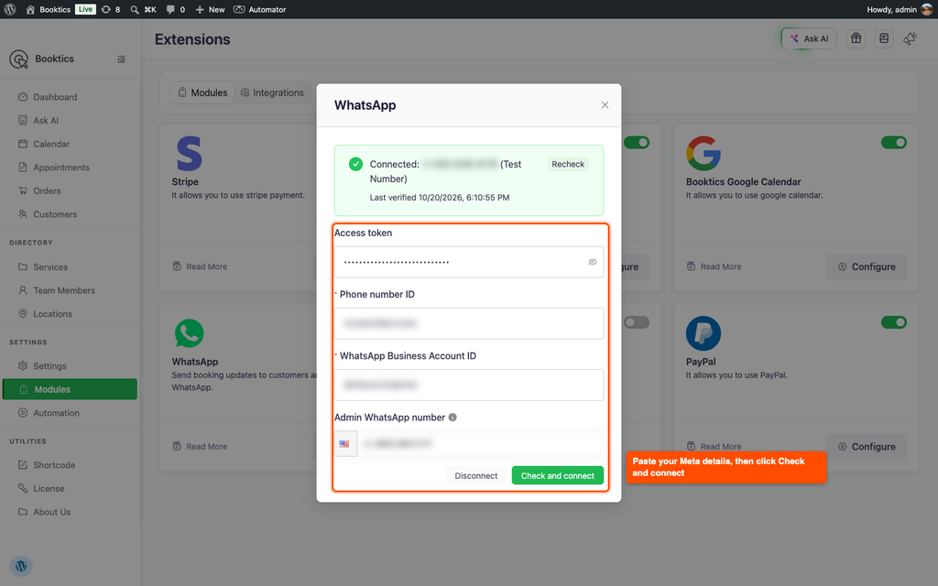The width and height of the screenshot is (938, 586).
Task: Open the search ⌘K shortcut
Action: pyautogui.click(x=144, y=9)
